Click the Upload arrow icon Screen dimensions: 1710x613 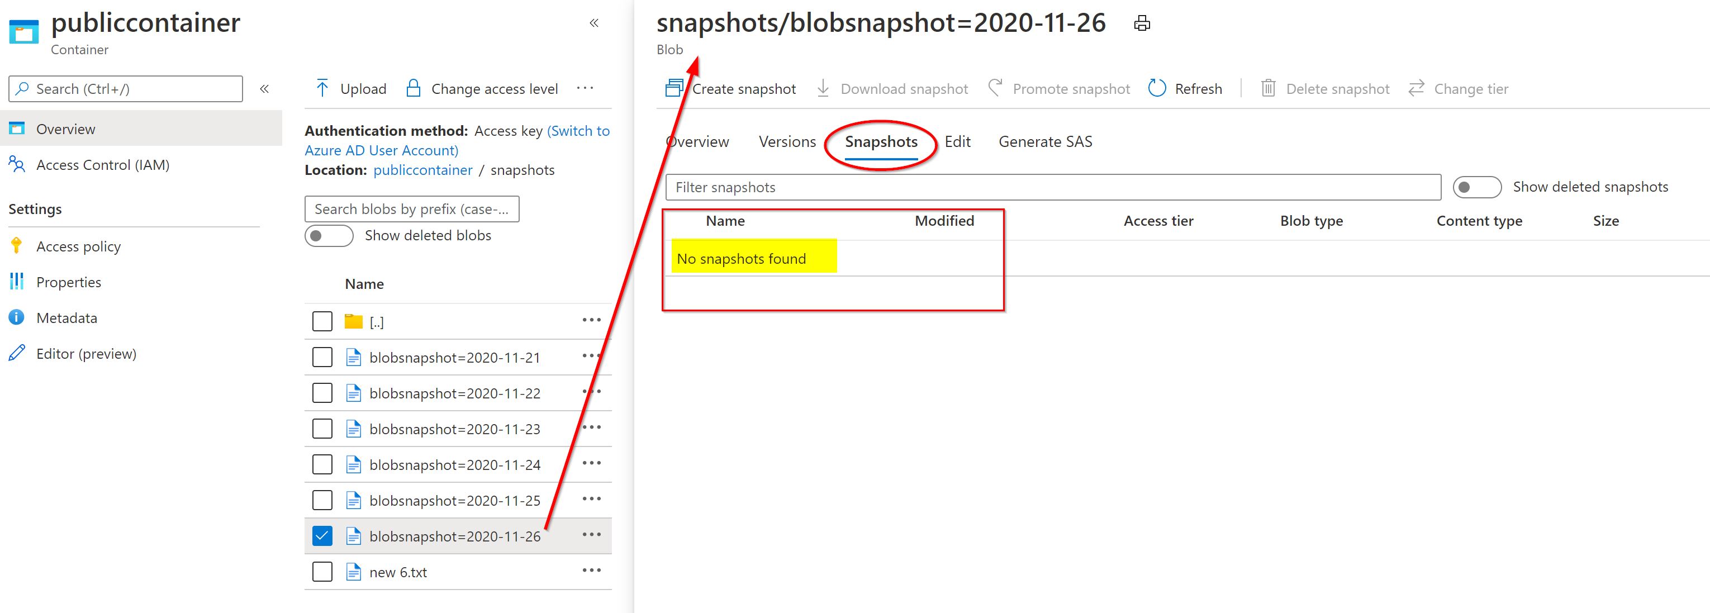pos(322,88)
